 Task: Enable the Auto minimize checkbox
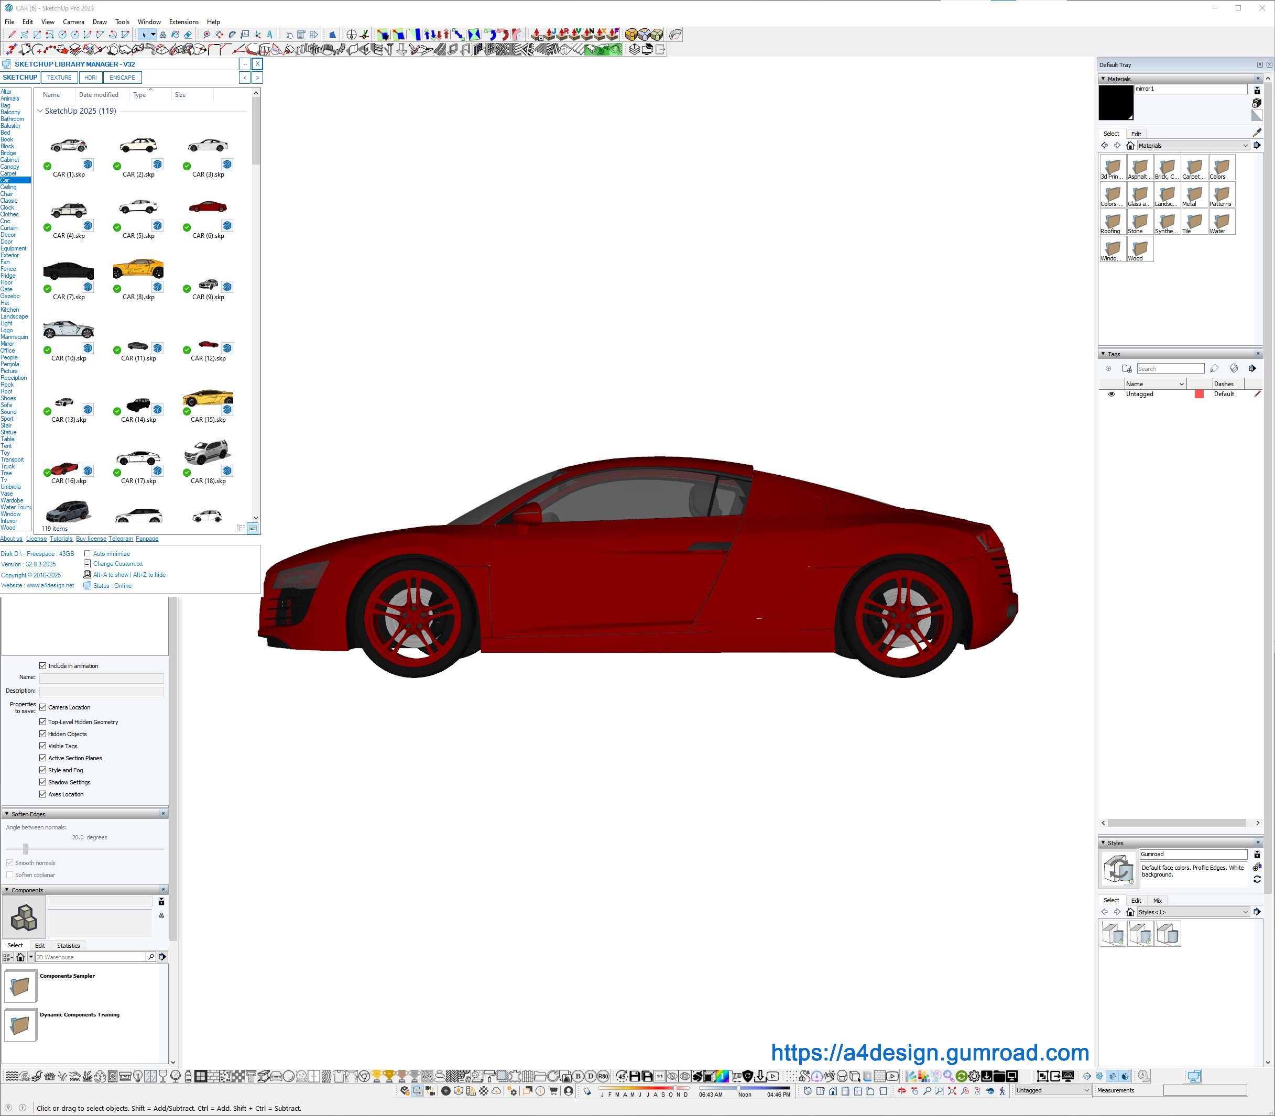[87, 554]
